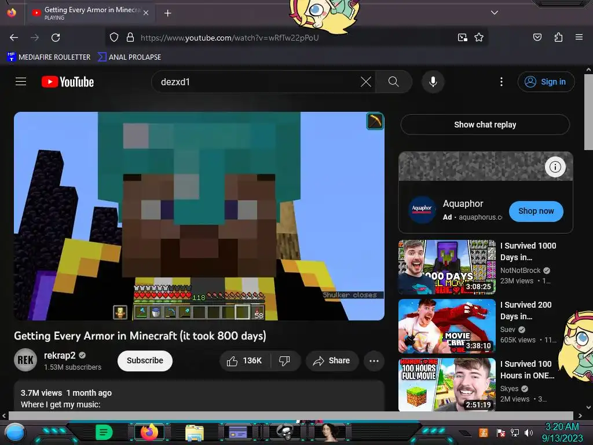Click the video player area
Screen dimensions: 593x445
[199, 216]
